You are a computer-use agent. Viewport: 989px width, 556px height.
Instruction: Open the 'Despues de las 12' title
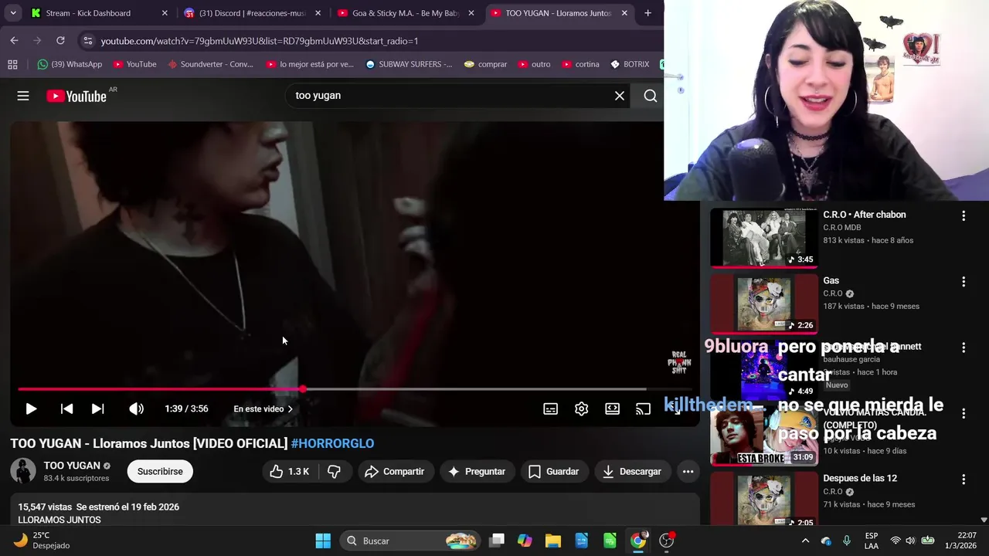point(860,479)
